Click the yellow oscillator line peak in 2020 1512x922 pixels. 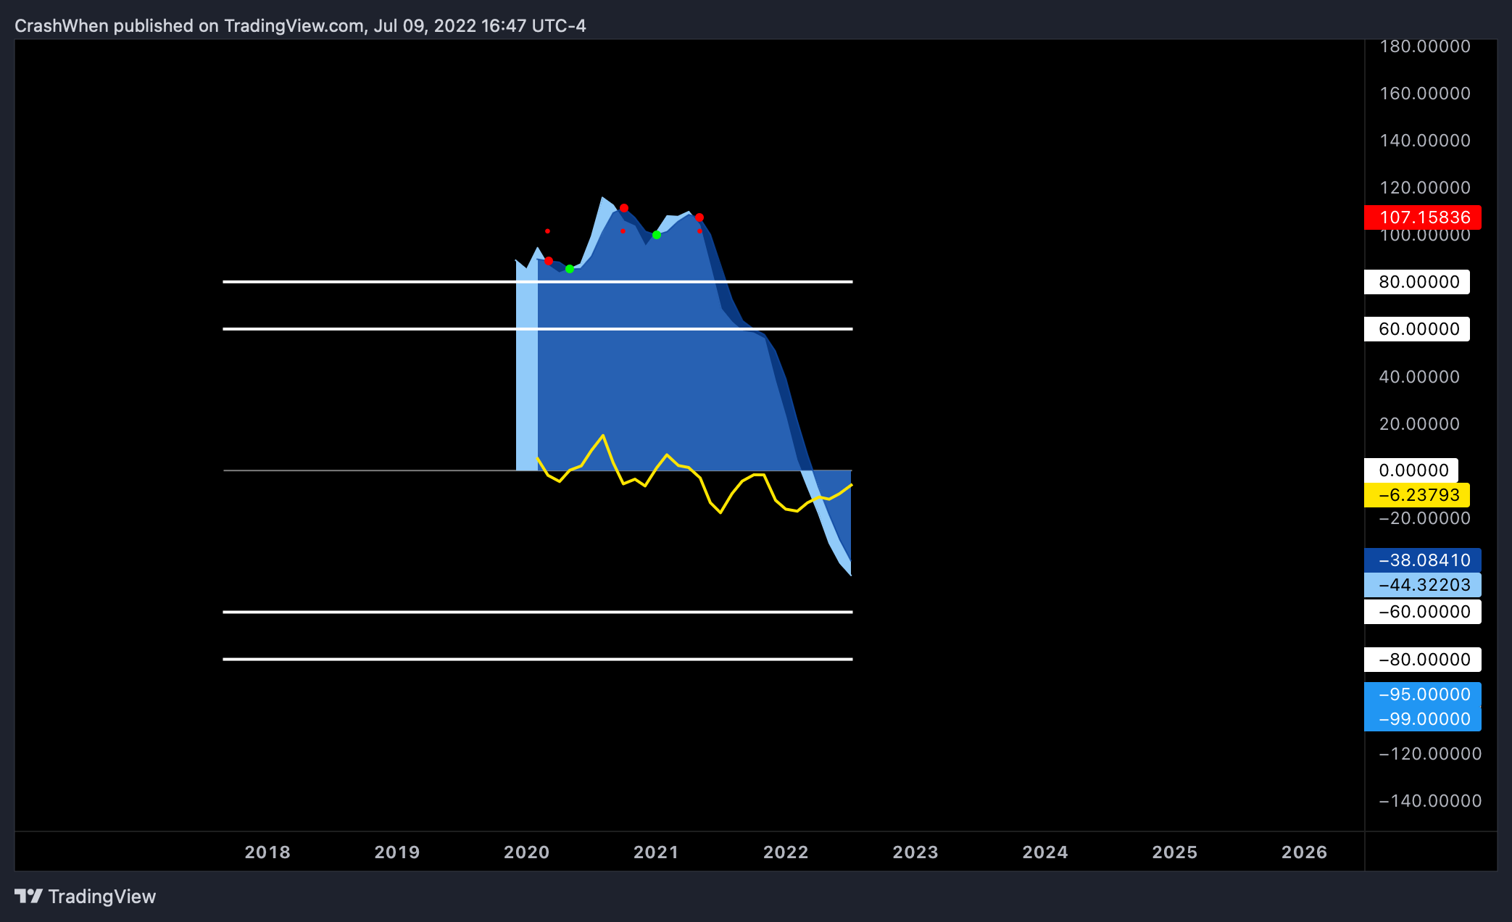[x=603, y=436]
